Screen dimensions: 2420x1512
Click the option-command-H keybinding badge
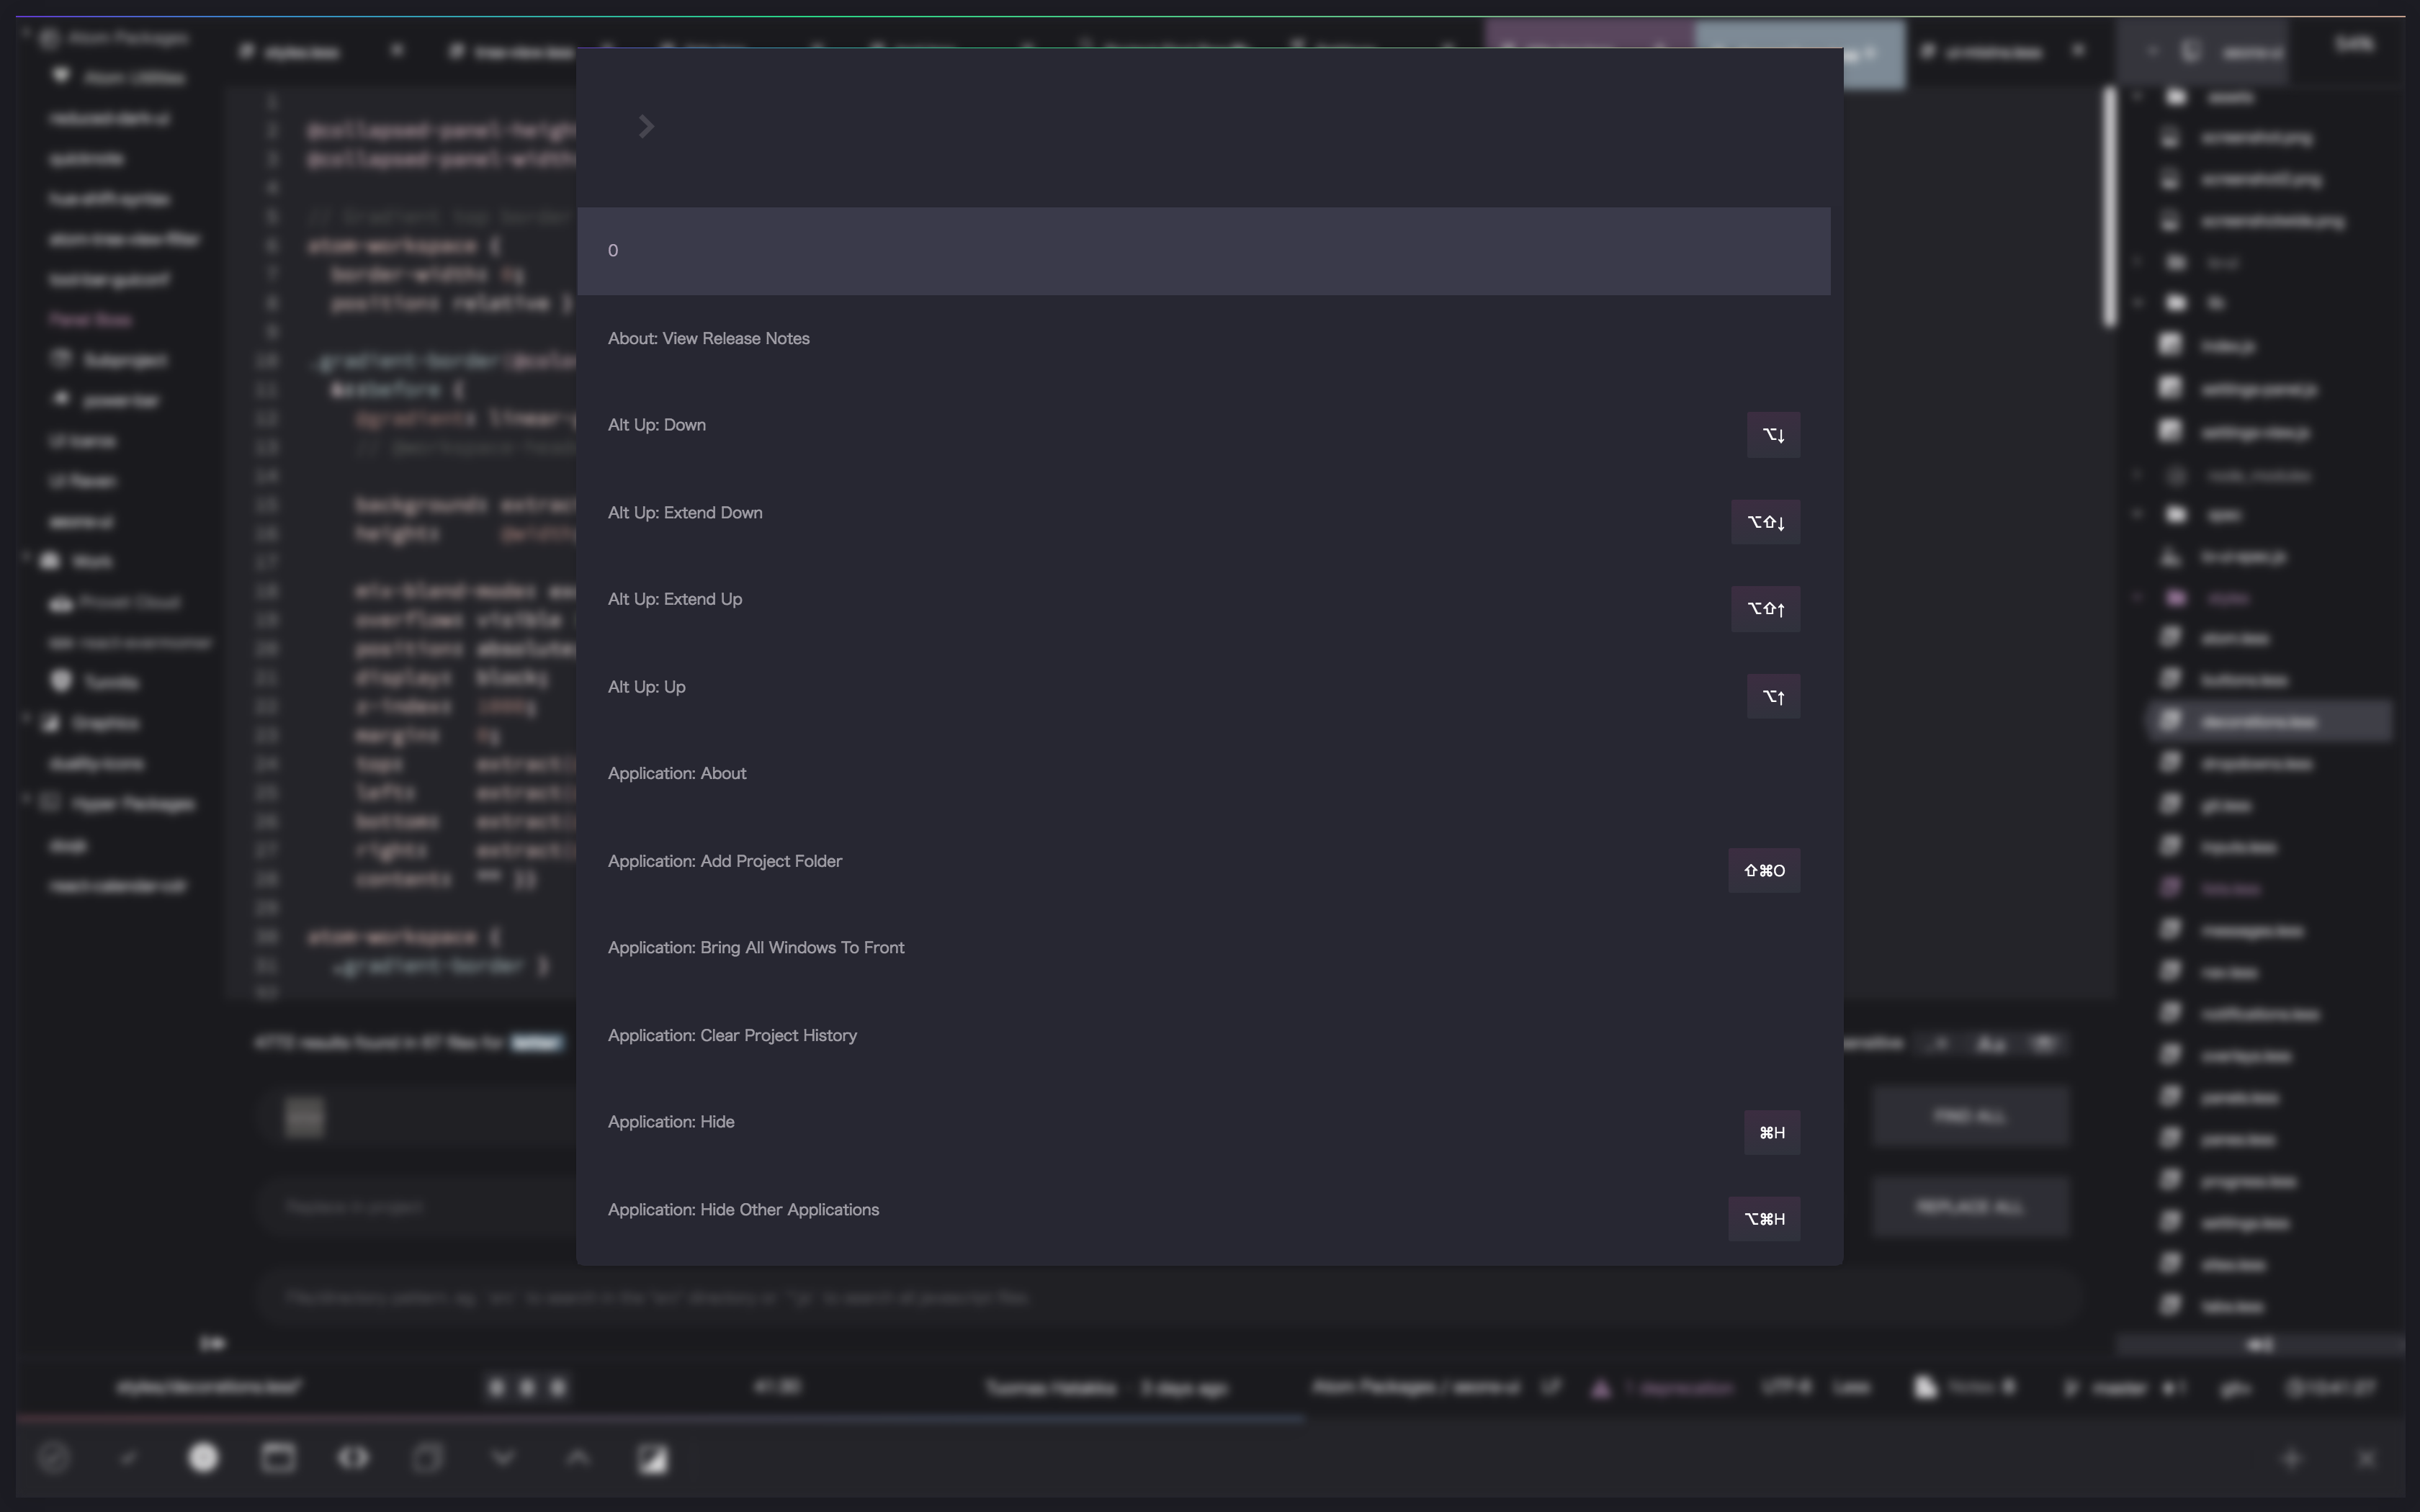[1764, 1219]
